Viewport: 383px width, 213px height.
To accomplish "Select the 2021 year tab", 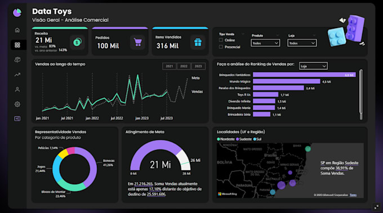I will point(170,66).
